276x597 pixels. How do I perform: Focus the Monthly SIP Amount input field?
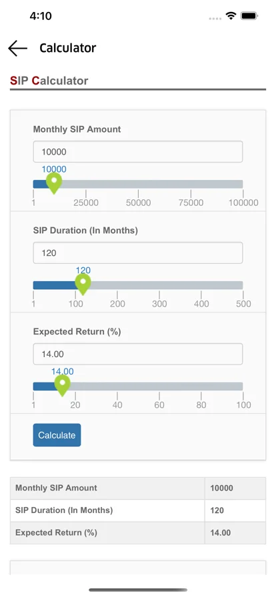[x=138, y=151]
